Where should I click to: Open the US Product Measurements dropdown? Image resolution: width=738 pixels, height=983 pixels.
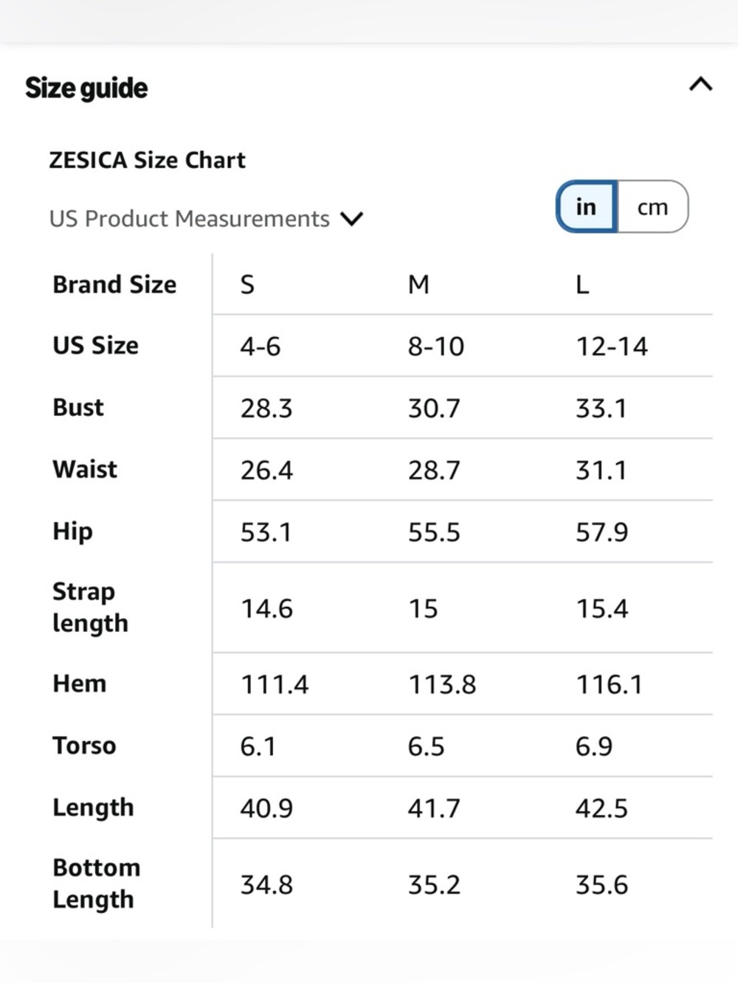(206, 219)
